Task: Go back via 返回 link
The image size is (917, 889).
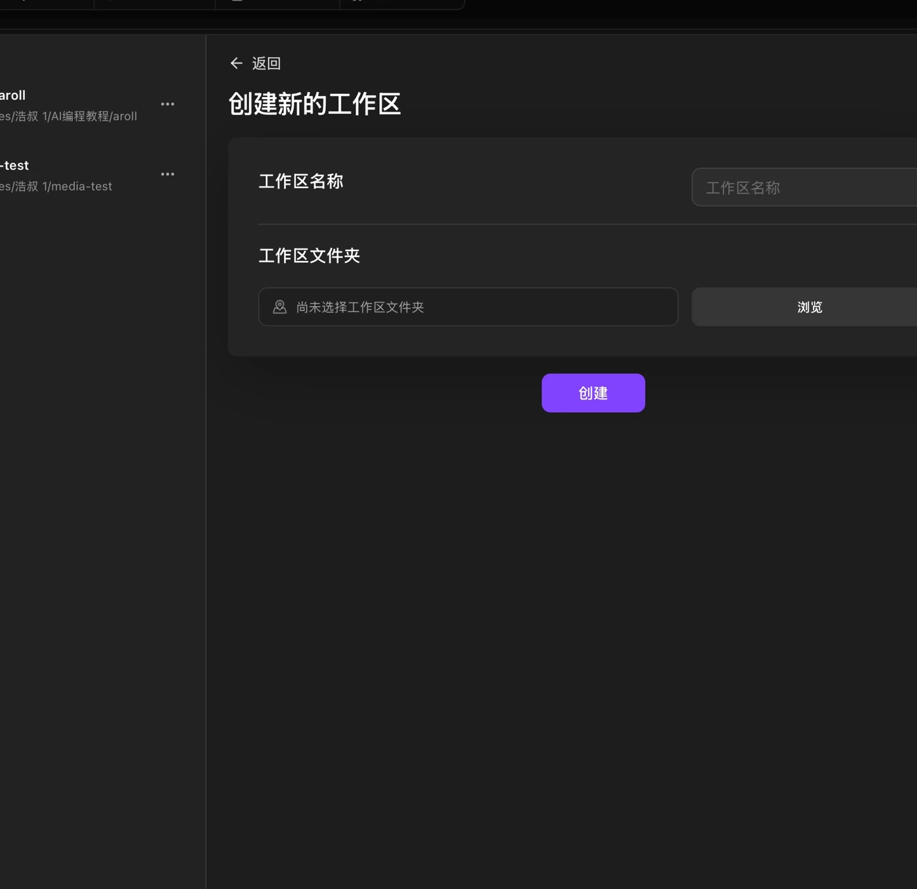Action: pos(266,63)
